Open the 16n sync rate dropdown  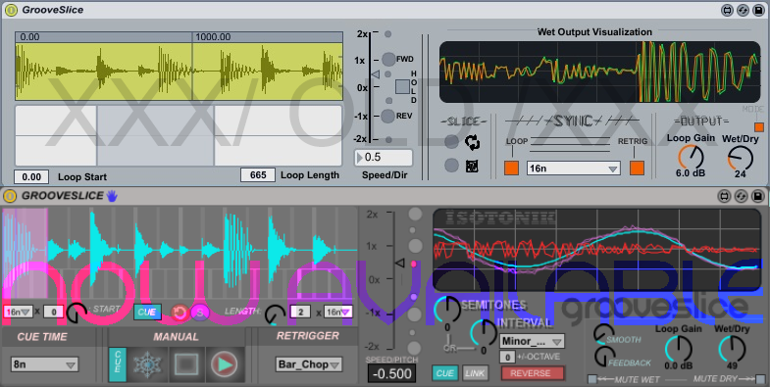tap(573, 169)
